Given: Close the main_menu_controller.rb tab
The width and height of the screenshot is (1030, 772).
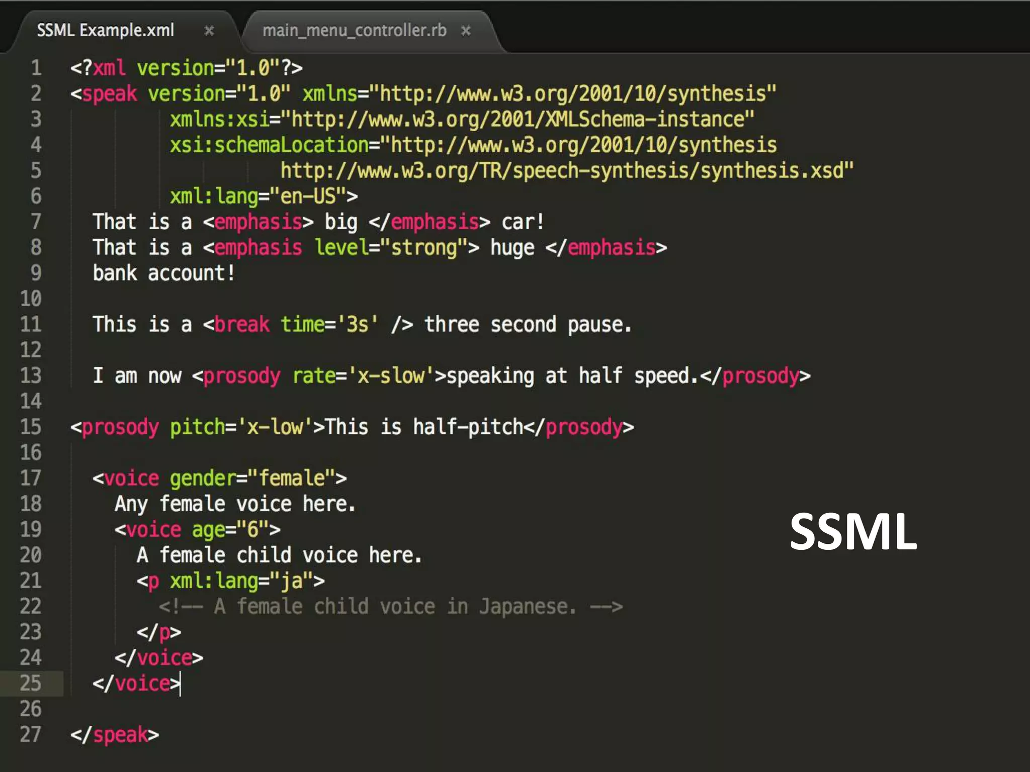Looking at the screenshot, I should point(466,31).
